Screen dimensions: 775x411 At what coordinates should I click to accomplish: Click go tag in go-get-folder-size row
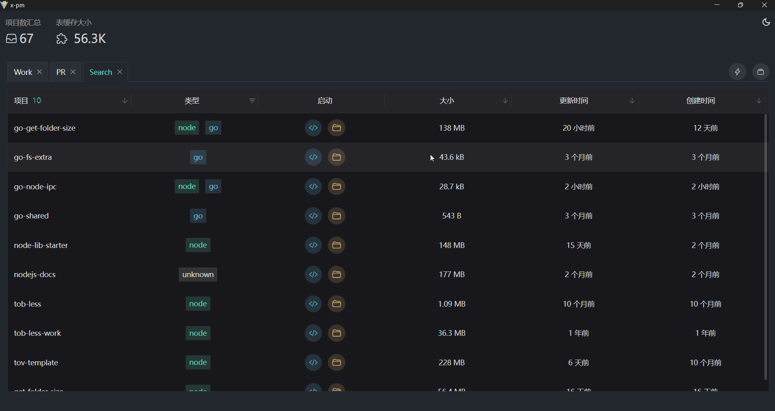point(213,128)
